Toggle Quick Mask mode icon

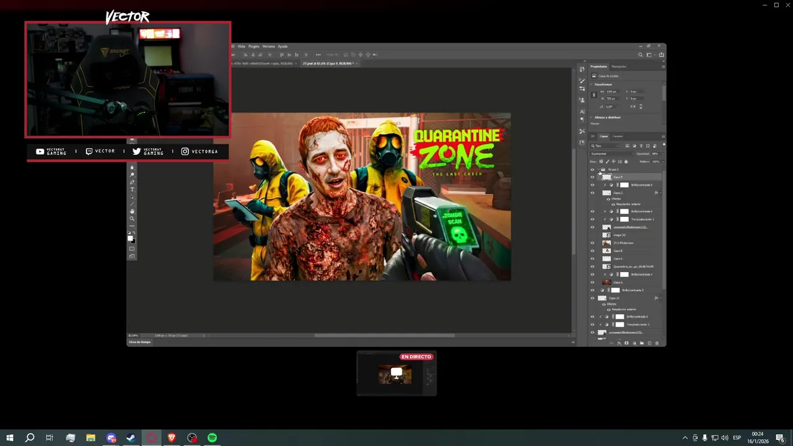[132, 248]
